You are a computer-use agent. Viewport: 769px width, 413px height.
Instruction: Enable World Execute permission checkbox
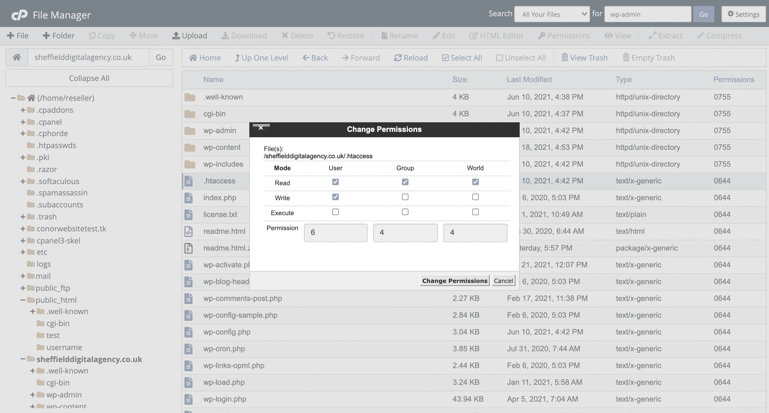click(x=475, y=212)
